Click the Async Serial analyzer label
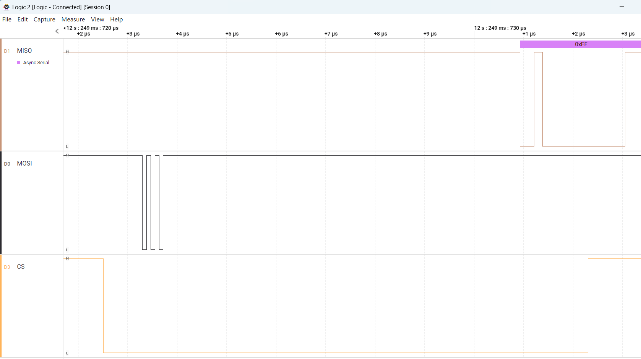The height and width of the screenshot is (359, 641). point(36,63)
